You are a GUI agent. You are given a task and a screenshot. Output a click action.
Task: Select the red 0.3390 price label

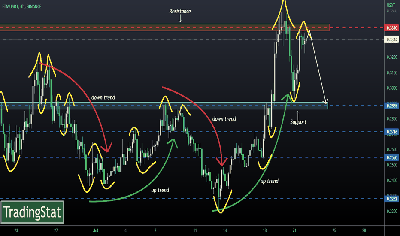click(x=391, y=28)
